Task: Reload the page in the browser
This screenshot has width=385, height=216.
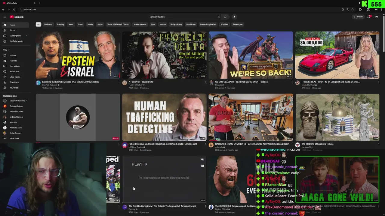Action: (14, 9)
